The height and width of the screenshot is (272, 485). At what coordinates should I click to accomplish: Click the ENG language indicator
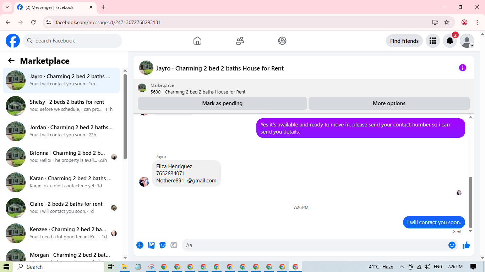click(438, 267)
